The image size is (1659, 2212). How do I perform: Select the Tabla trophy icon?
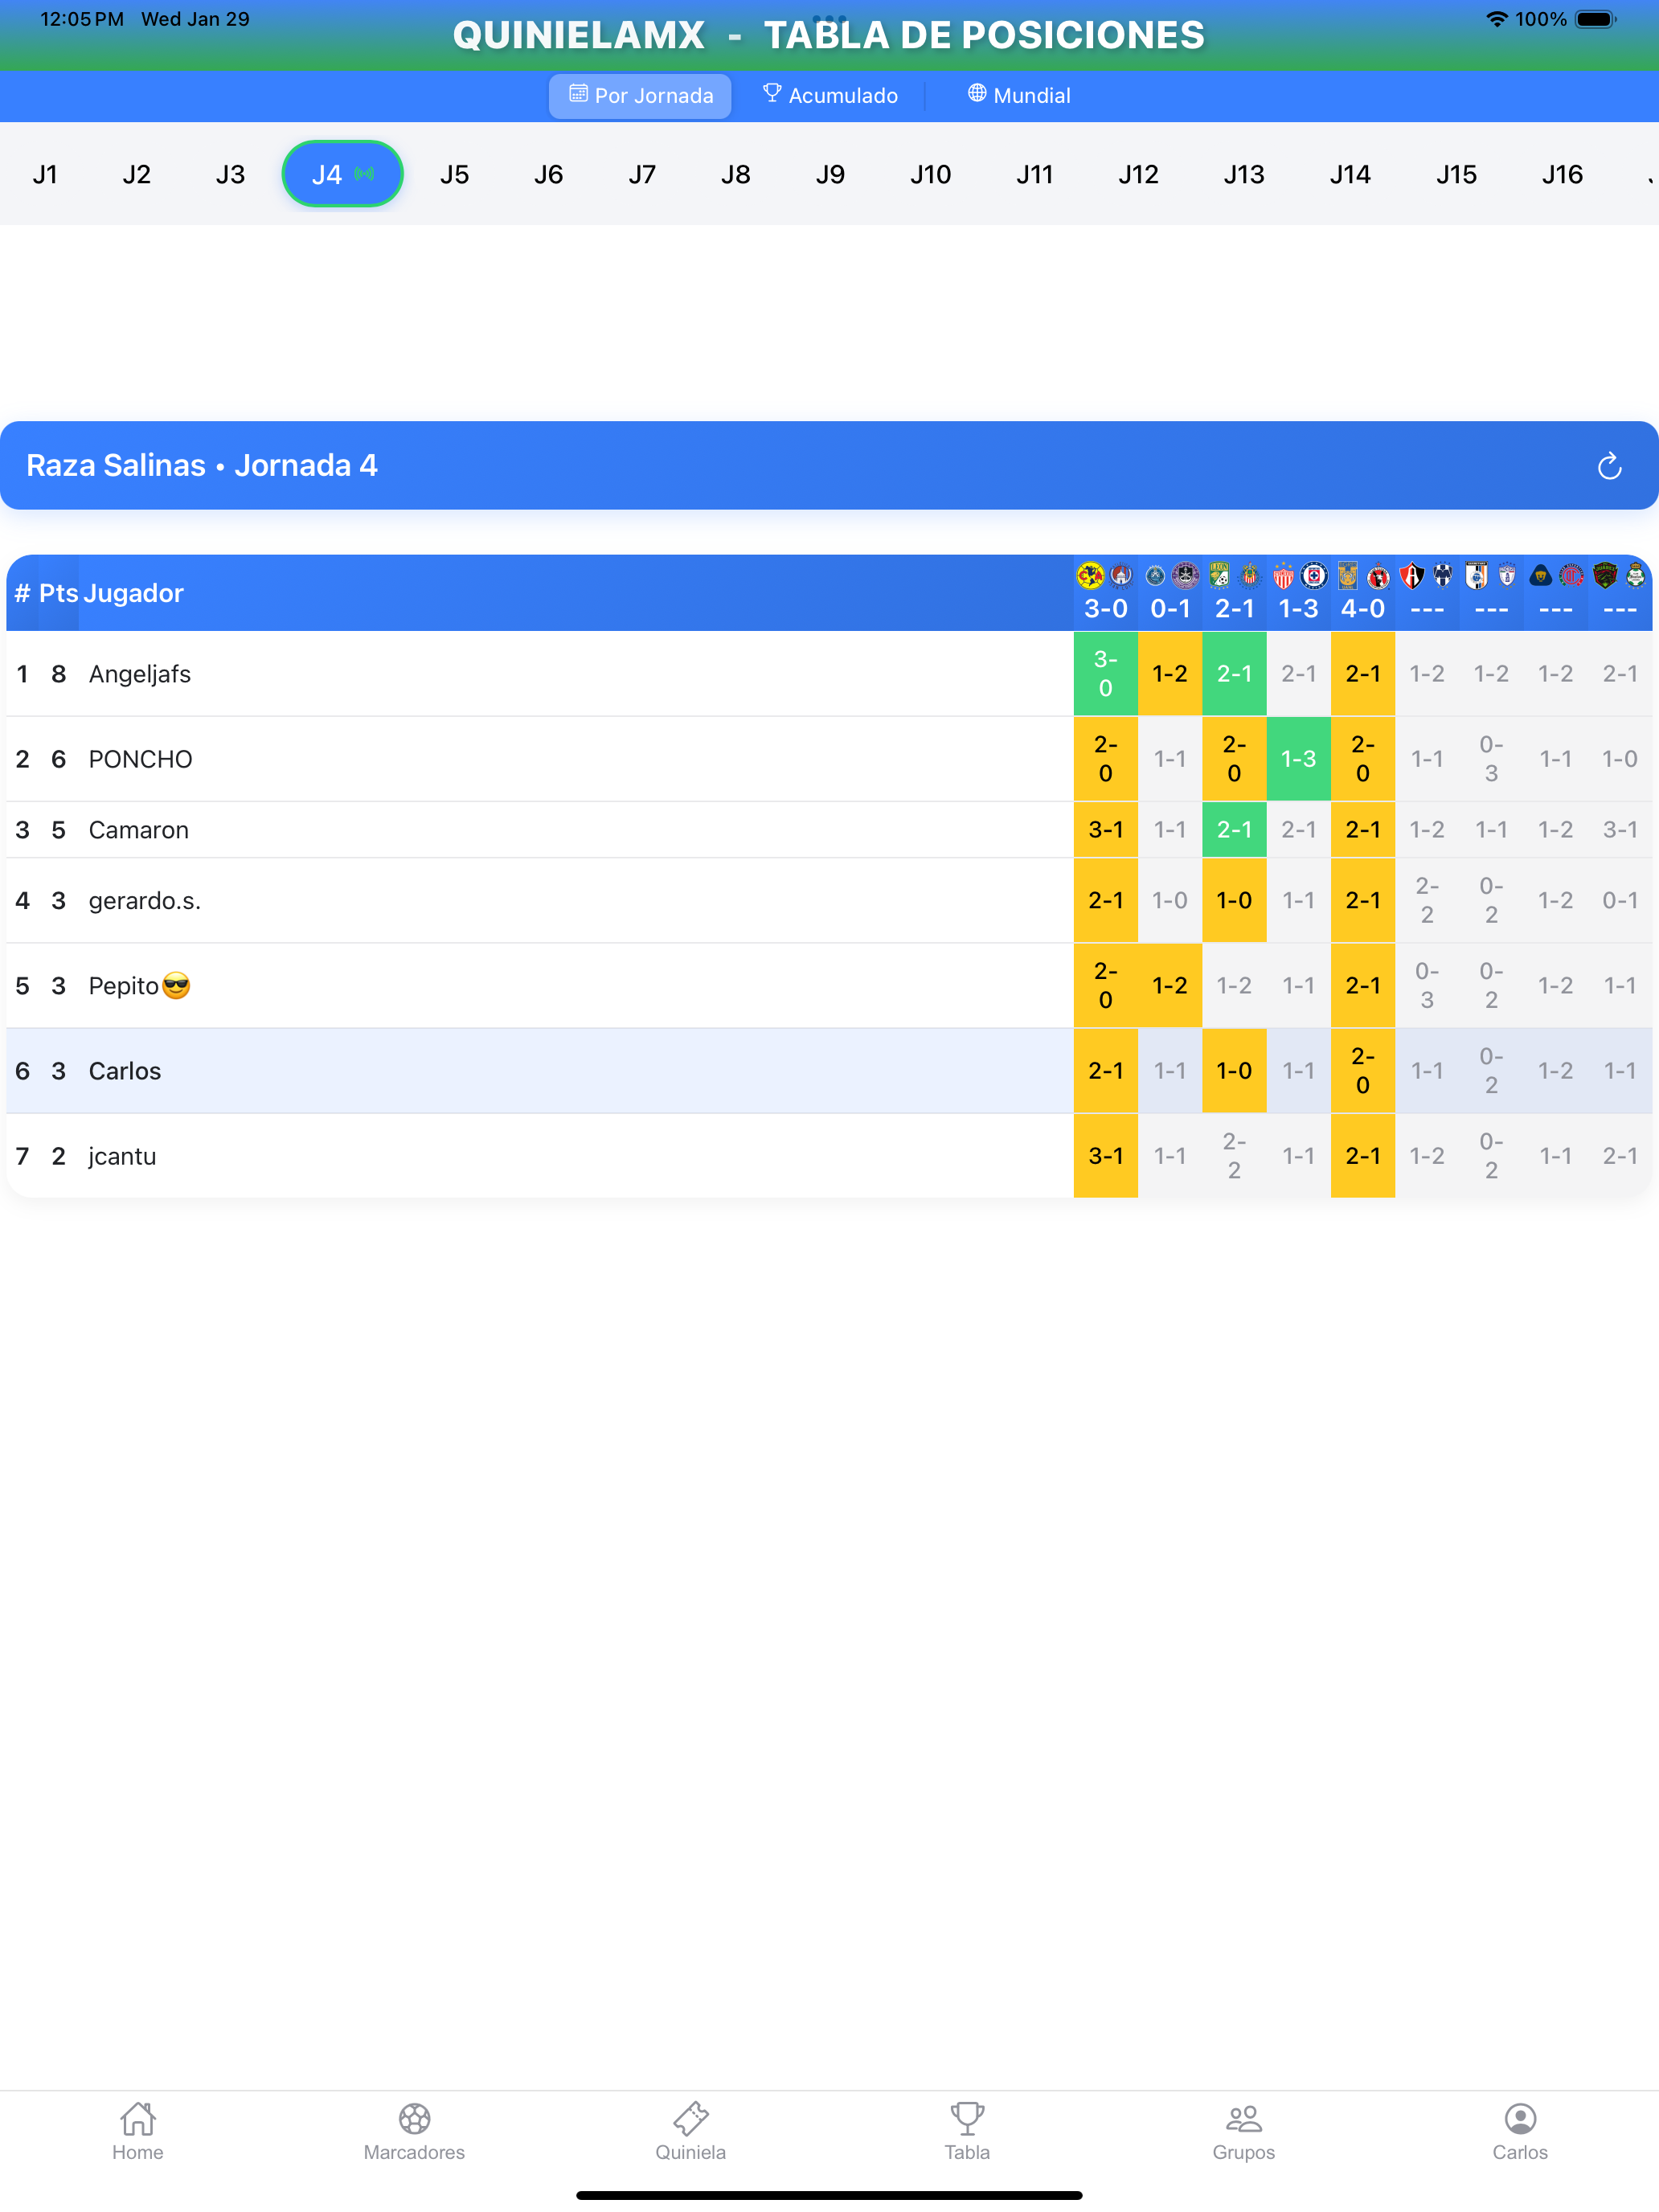967,2118
